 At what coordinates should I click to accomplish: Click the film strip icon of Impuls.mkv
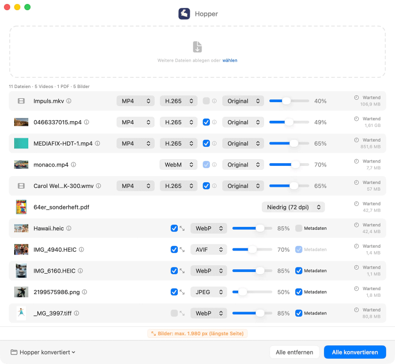(x=21, y=101)
